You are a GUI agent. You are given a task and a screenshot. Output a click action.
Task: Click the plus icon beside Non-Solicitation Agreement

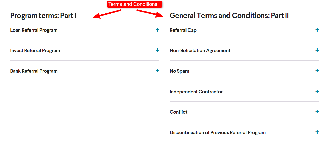pyautogui.click(x=317, y=50)
